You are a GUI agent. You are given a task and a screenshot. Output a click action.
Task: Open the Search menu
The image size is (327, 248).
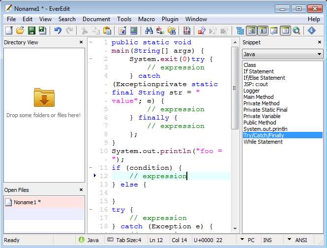(x=67, y=19)
